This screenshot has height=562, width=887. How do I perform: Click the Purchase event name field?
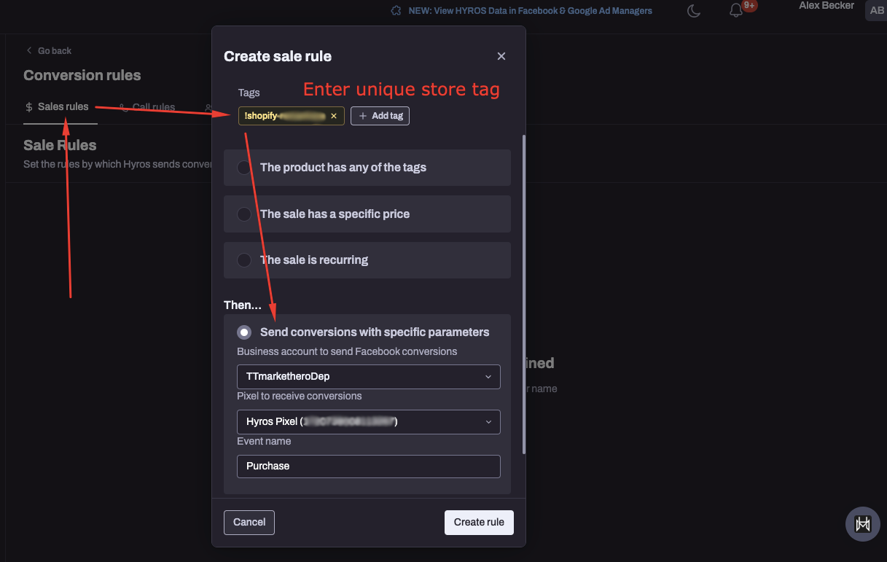click(x=368, y=467)
